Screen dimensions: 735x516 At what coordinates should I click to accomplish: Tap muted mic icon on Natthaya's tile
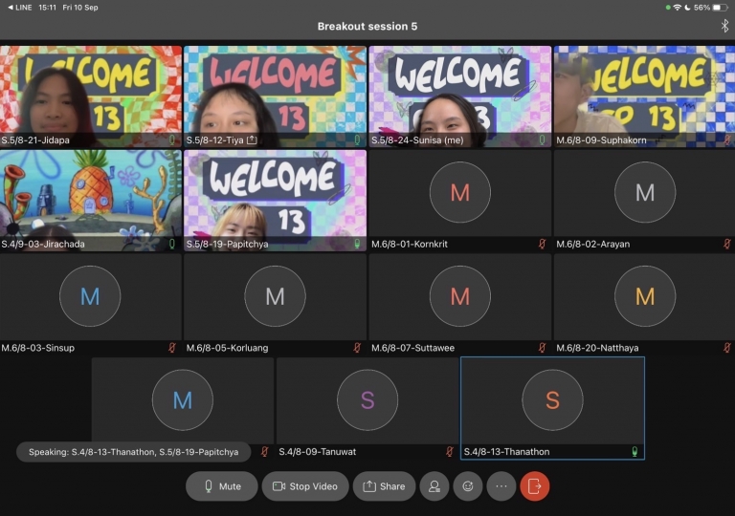(727, 348)
